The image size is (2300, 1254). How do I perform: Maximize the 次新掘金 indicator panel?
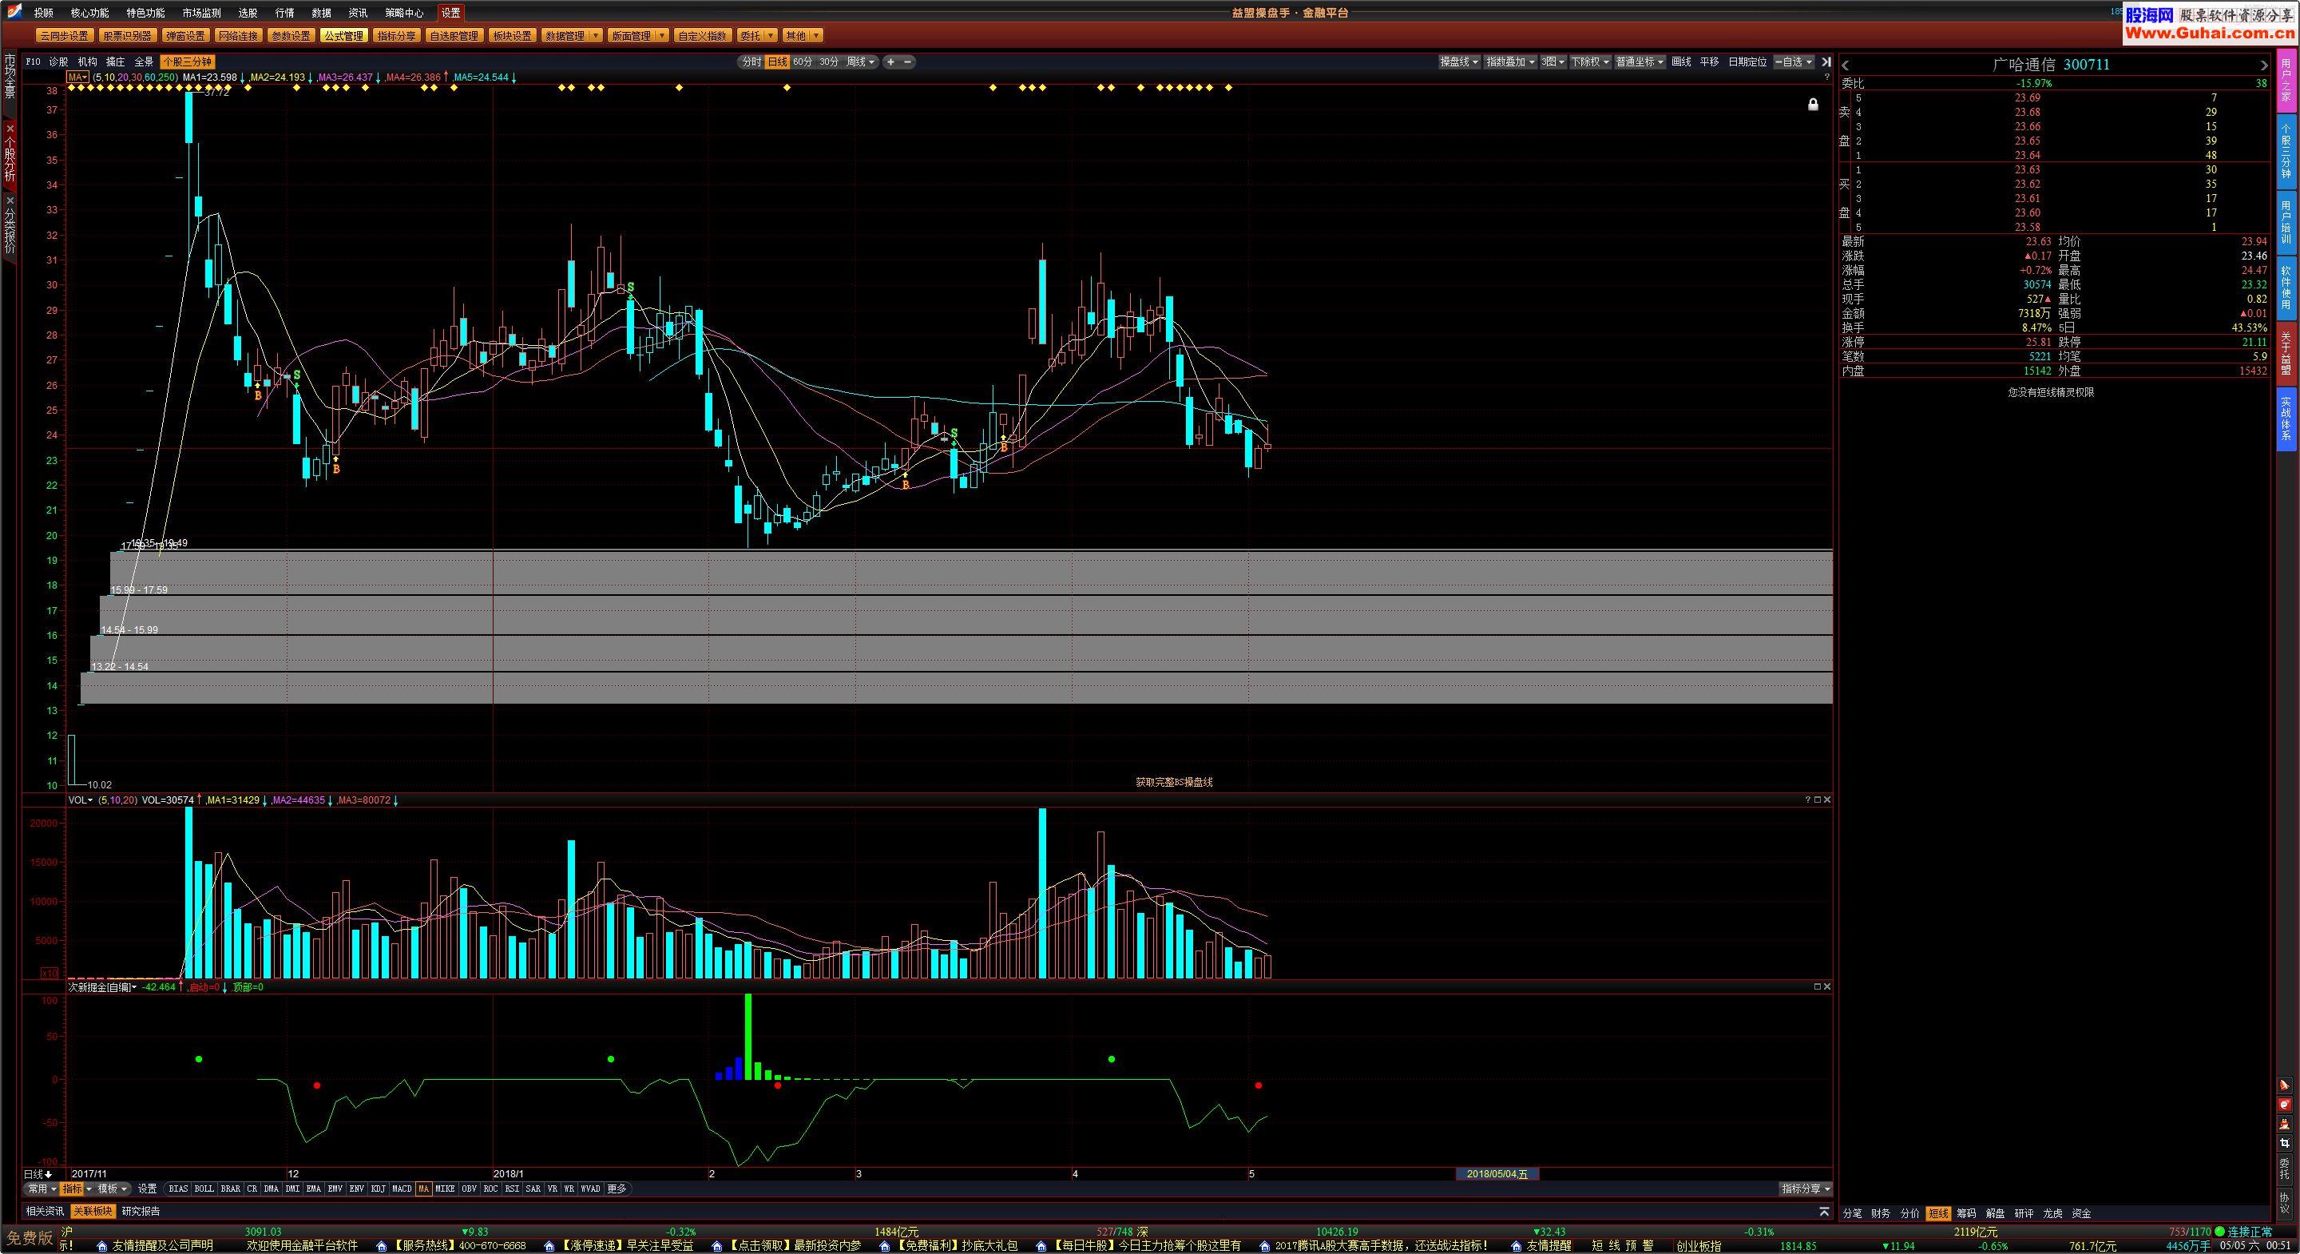click(x=1817, y=987)
